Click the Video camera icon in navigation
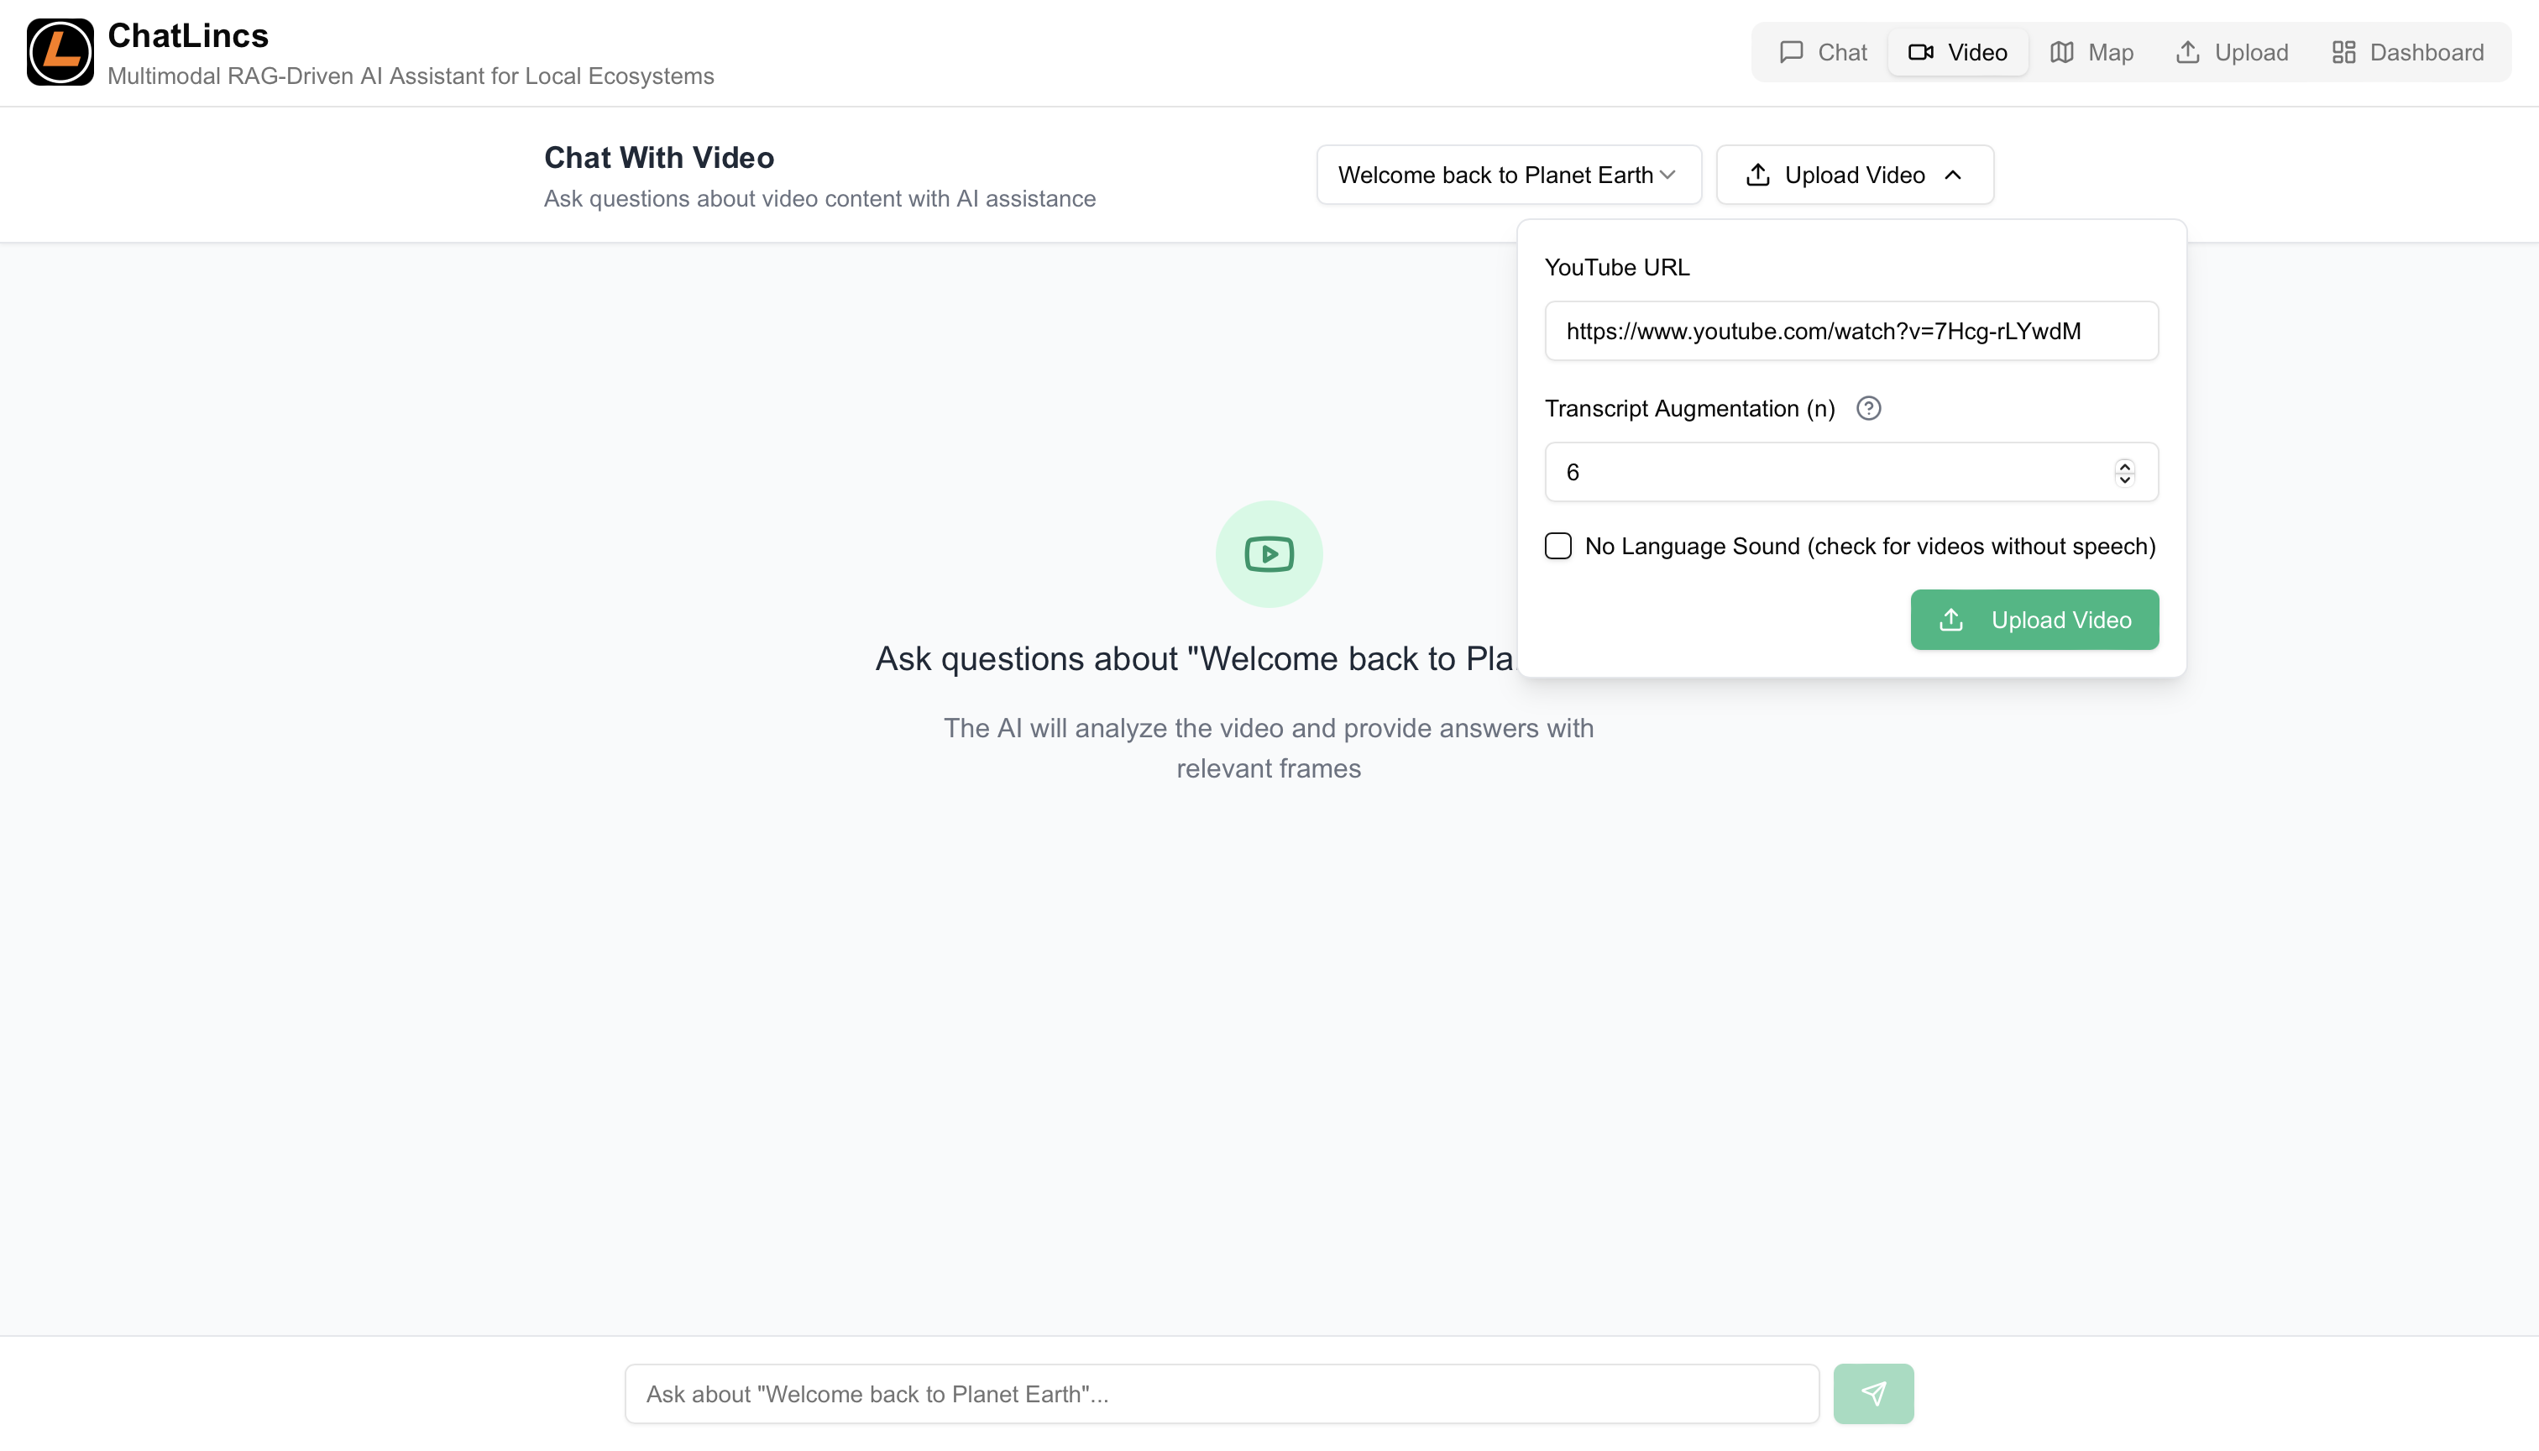Image resolution: width=2539 pixels, height=1451 pixels. (x=1919, y=52)
